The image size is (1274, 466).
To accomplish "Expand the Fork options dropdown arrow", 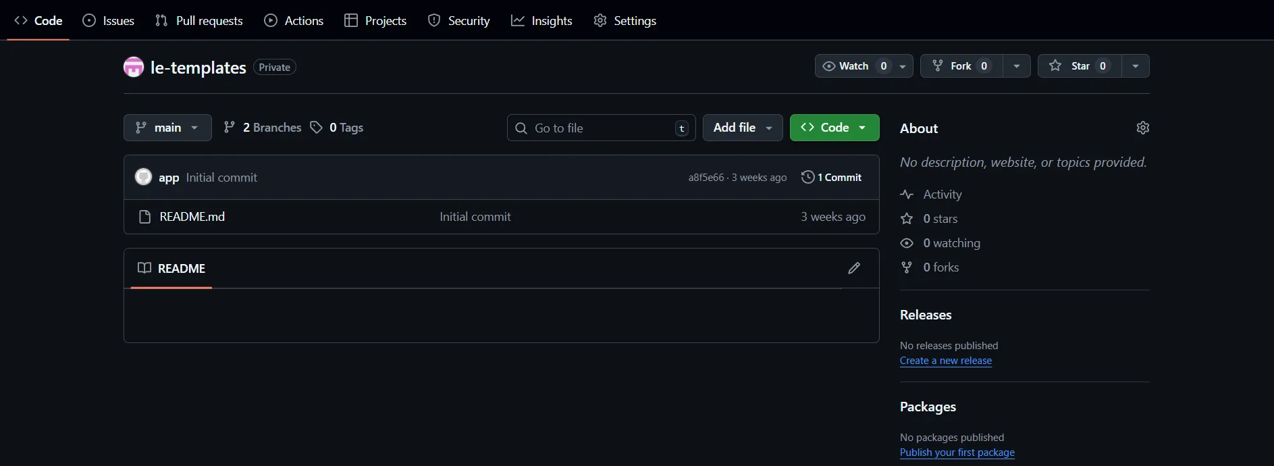I will pos(1017,66).
